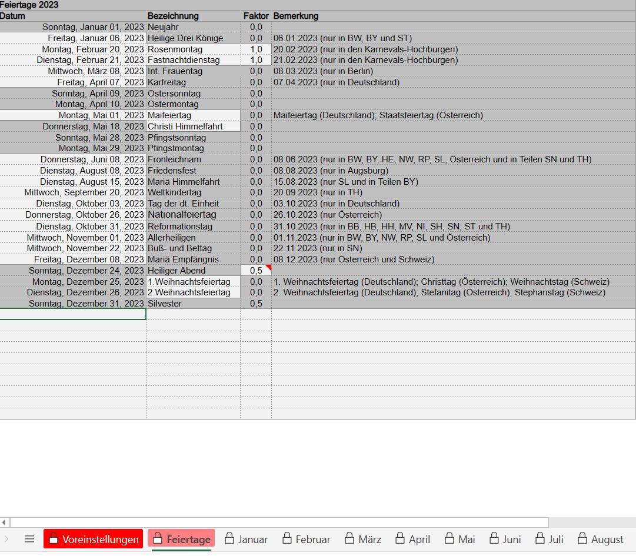Image resolution: width=636 pixels, height=556 pixels.
Task: Open the Voreinstellungen sheet tab
Action: tap(94, 539)
